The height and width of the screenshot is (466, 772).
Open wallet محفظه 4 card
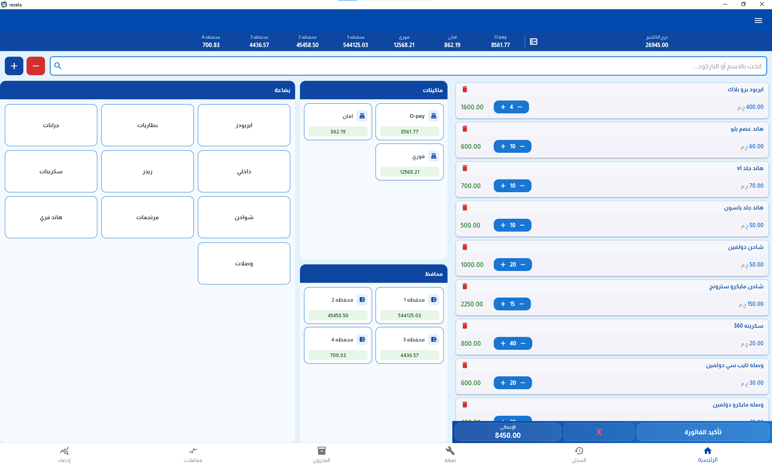tap(338, 345)
